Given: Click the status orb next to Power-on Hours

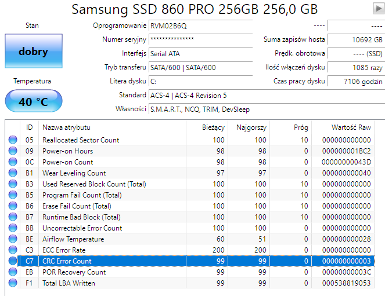Looking at the screenshot, I should (13, 151).
